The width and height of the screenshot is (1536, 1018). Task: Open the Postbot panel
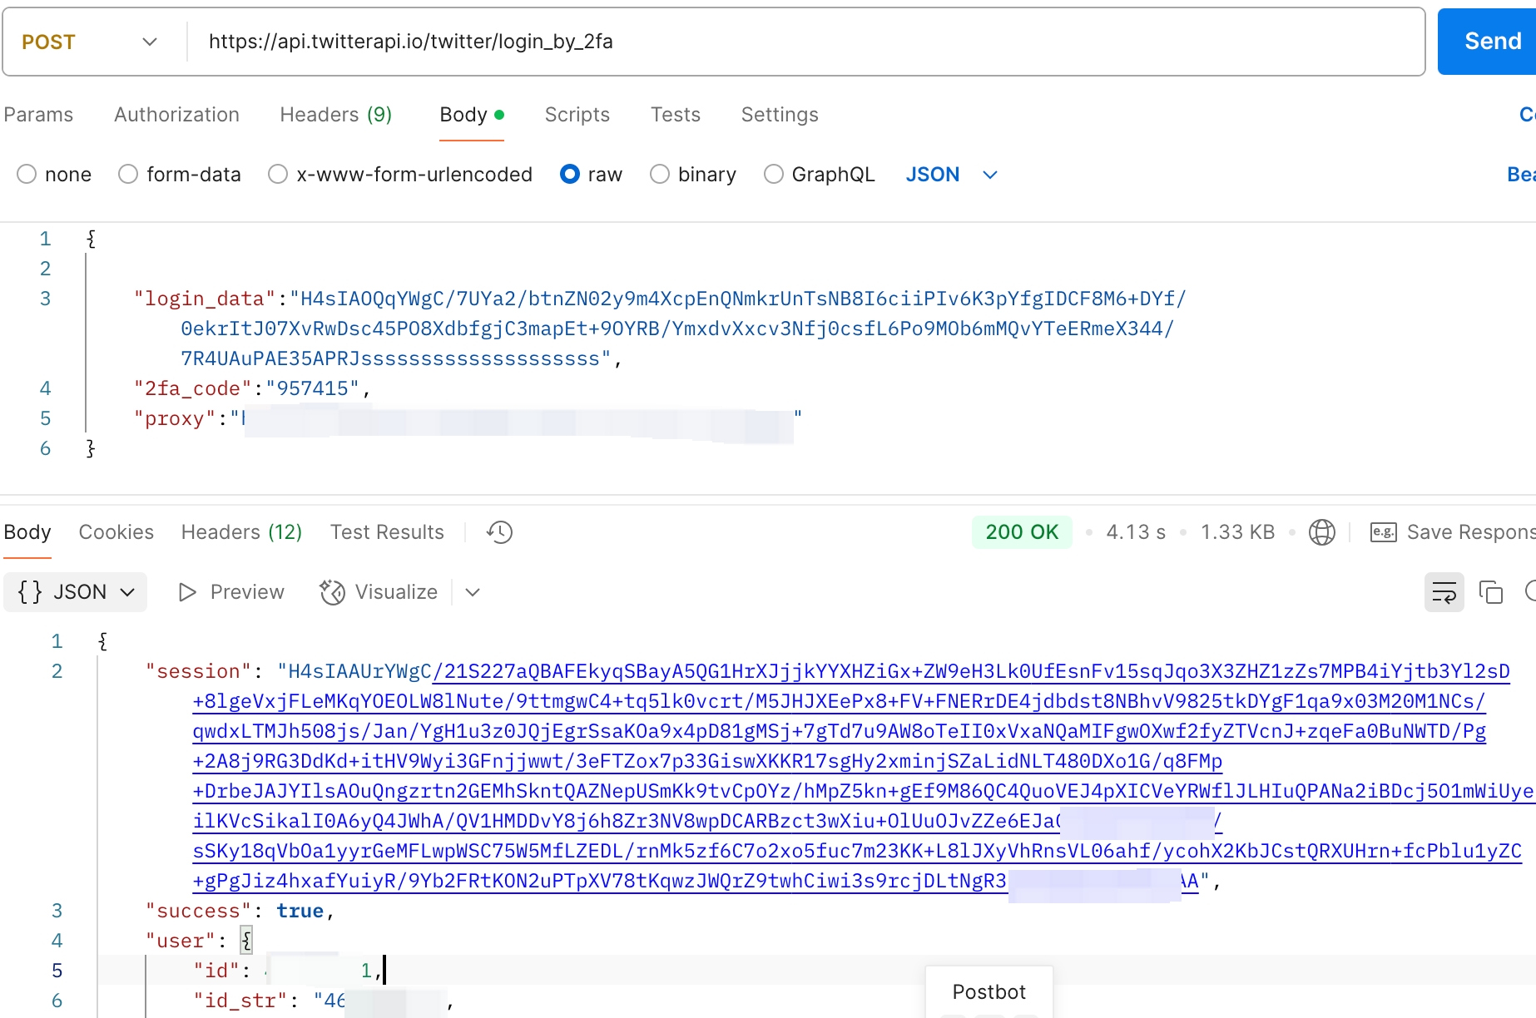[988, 991]
